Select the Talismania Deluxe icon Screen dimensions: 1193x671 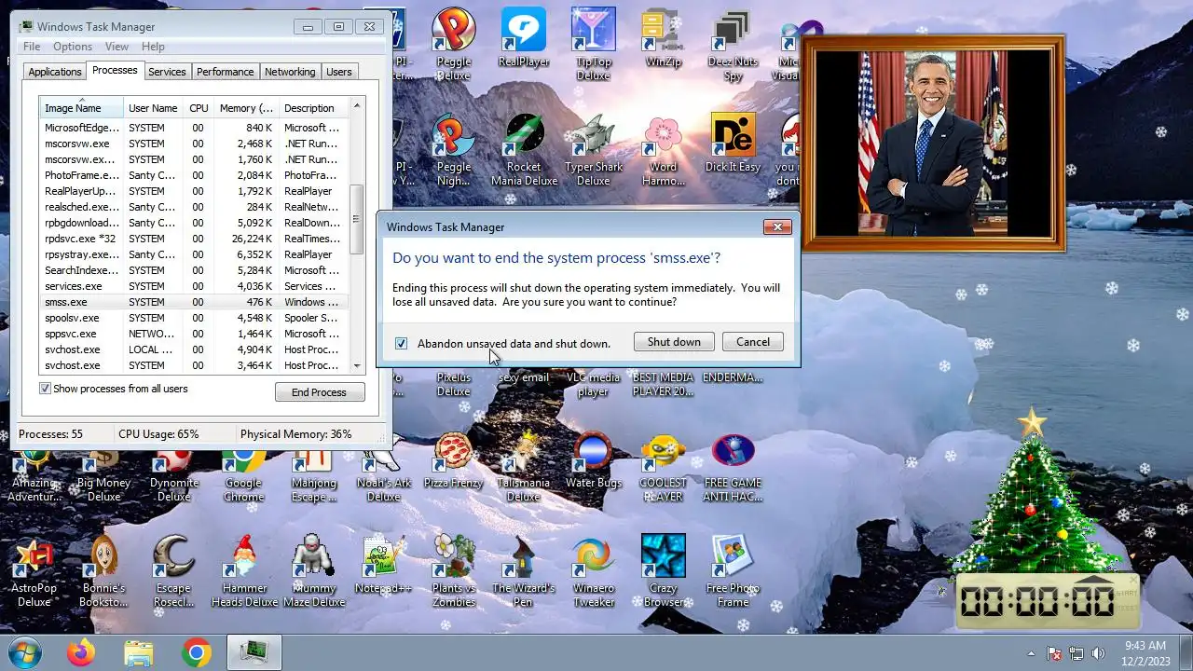(524, 466)
